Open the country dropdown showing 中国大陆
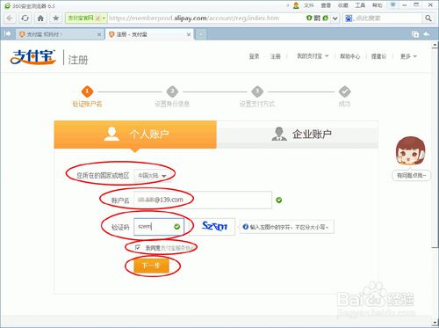The image size is (439, 328). click(x=152, y=176)
